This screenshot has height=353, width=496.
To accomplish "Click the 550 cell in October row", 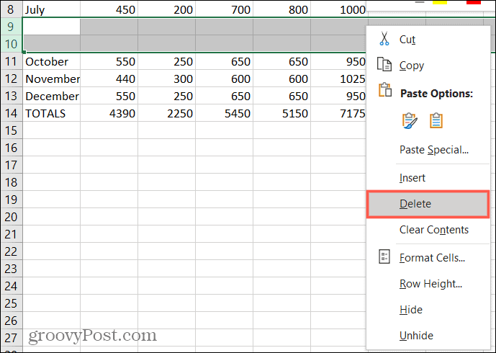I will tap(109, 61).
